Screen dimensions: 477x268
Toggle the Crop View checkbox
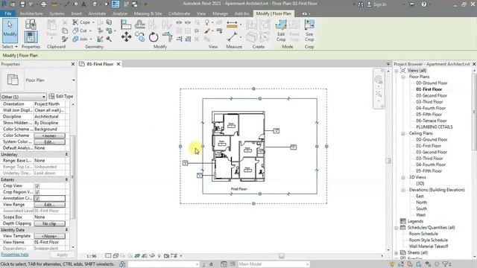37,185
